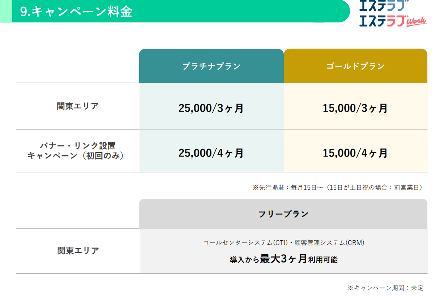Click the ※キャンペーン期間：未定 footnote
This screenshot has height=303, width=444.
tap(385, 288)
